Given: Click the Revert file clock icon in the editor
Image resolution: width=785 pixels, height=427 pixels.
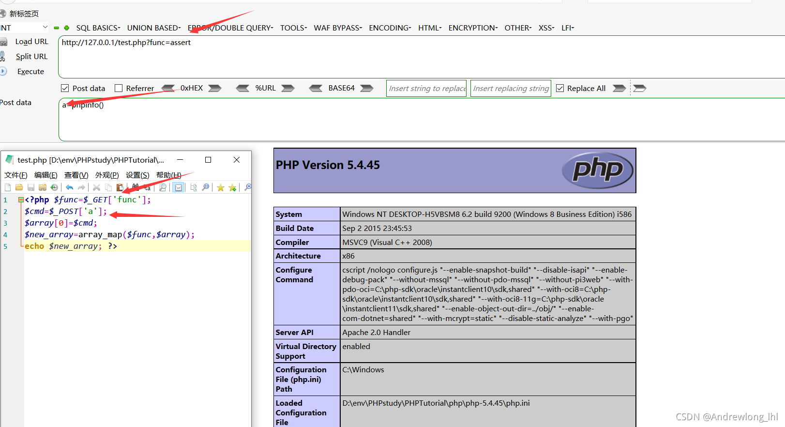Looking at the screenshot, I should pos(54,187).
